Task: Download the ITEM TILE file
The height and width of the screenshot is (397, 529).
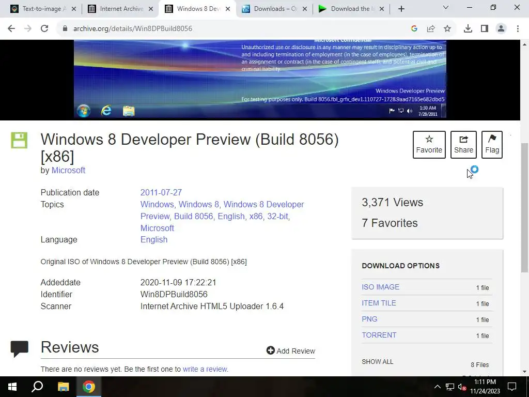Action: pos(379,303)
